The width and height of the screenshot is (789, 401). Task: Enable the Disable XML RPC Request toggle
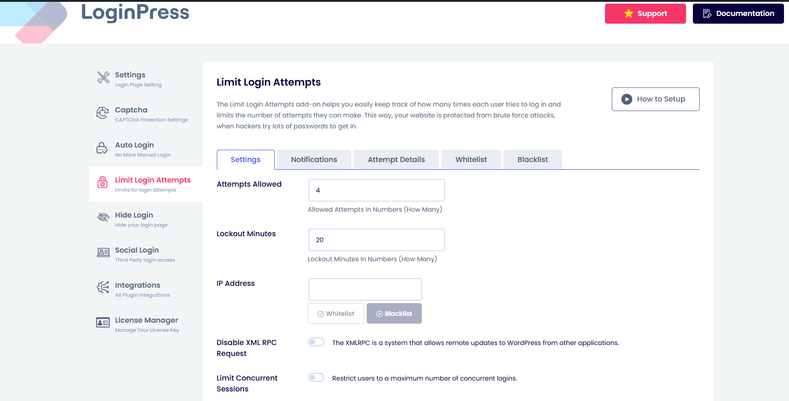[x=316, y=342]
